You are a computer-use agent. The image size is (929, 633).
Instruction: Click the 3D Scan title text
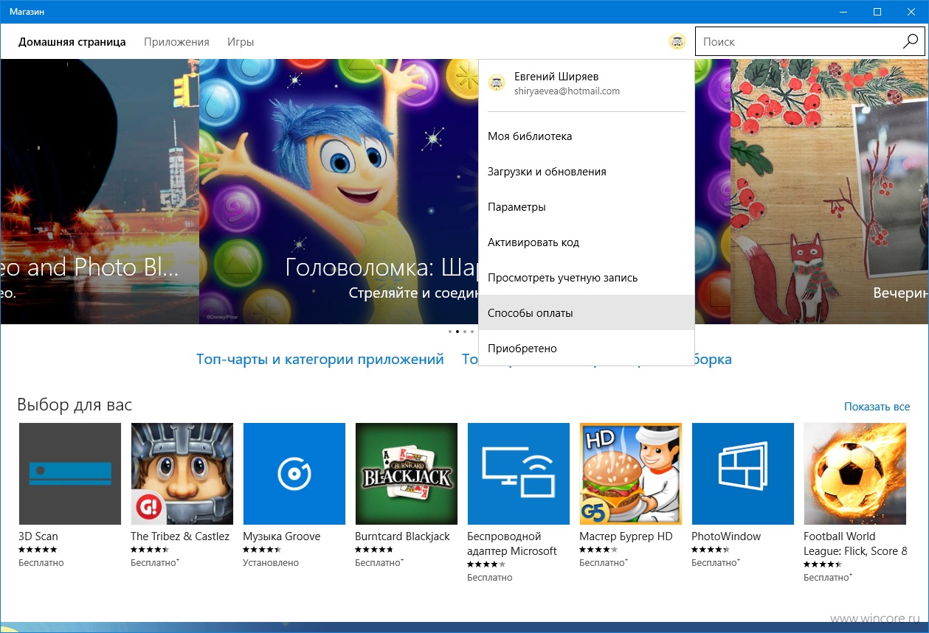point(38,536)
